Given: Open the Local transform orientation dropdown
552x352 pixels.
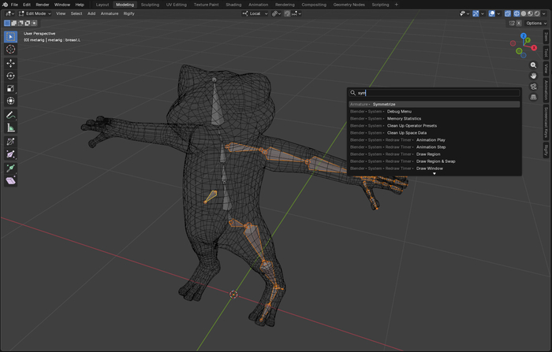Looking at the screenshot, I should pyautogui.click(x=255, y=13).
